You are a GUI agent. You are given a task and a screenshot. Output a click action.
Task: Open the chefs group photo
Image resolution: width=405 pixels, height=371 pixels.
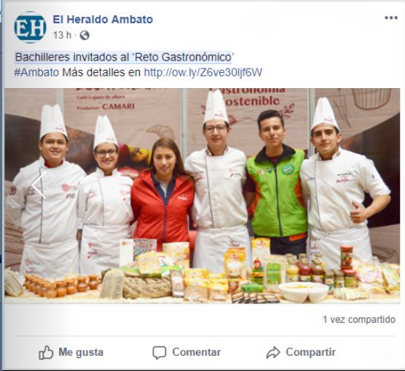[202, 196]
